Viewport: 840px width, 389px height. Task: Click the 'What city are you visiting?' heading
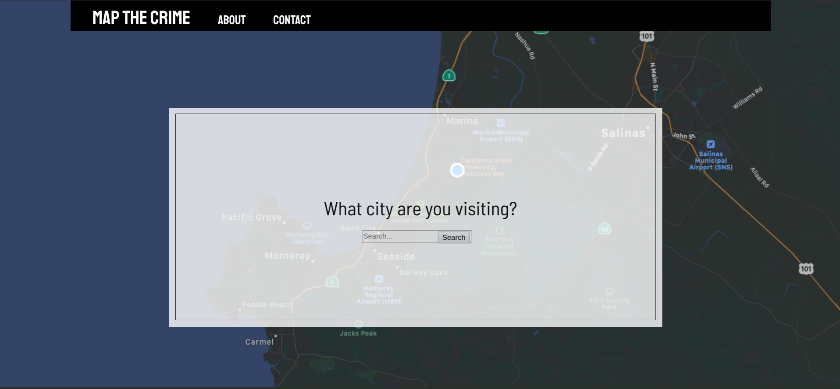[x=420, y=209]
